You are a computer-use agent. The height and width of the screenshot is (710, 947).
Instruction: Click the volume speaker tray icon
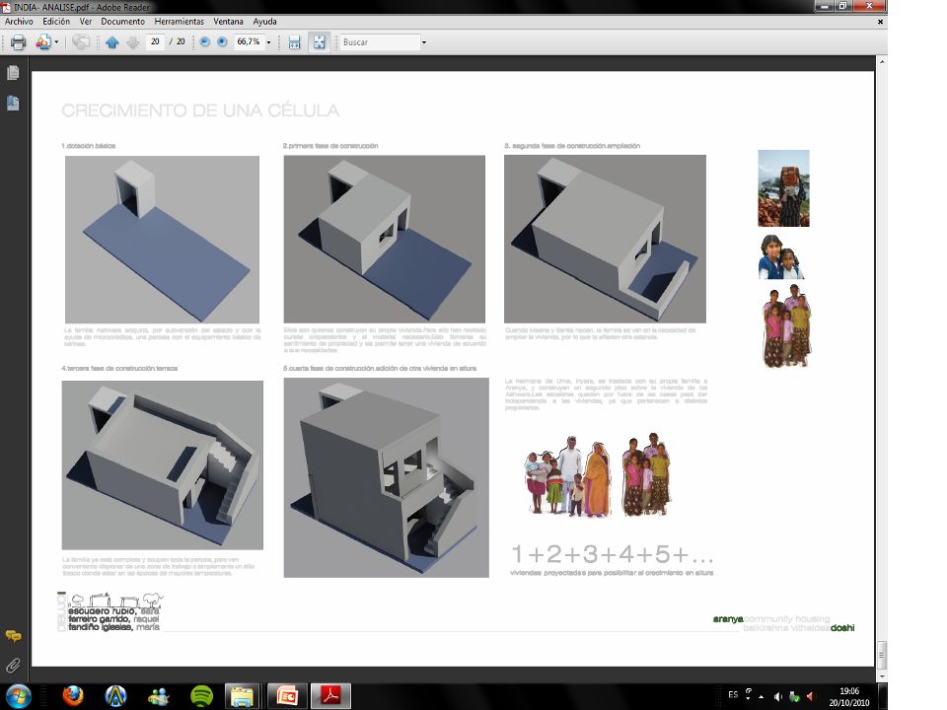778,696
